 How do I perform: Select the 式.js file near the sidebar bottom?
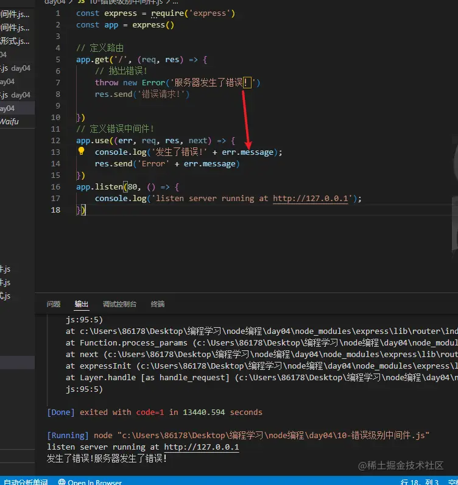[5, 296]
